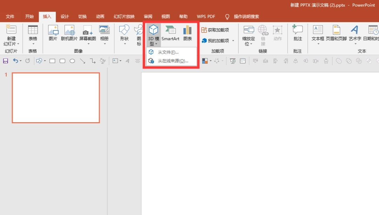
Task: Expand the 我的加载项 dropdown arrow
Action: tap(233, 41)
